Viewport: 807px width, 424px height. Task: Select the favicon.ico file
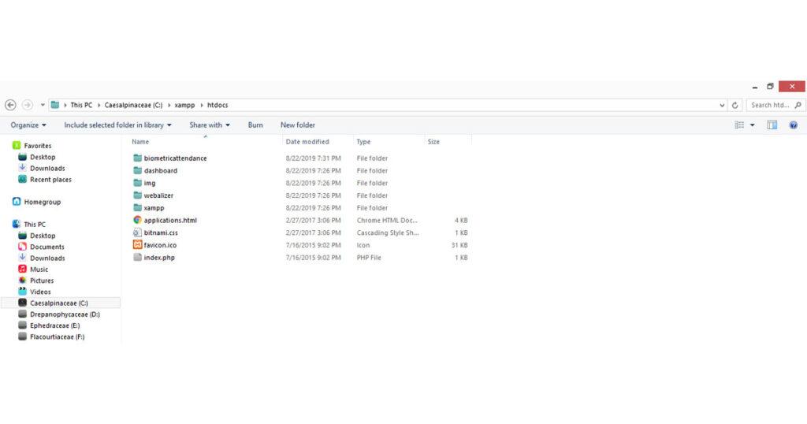coord(160,245)
